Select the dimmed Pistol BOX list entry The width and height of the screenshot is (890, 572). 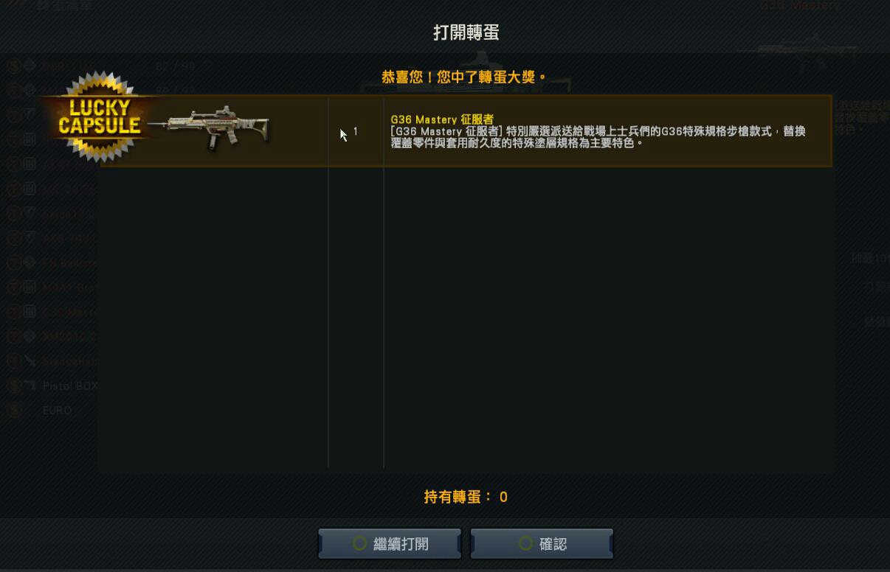pyautogui.click(x=70, y=386)
